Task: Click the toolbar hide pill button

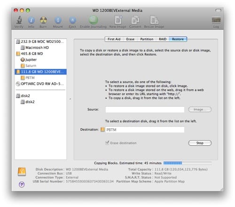Action: [x=218, y=10]
